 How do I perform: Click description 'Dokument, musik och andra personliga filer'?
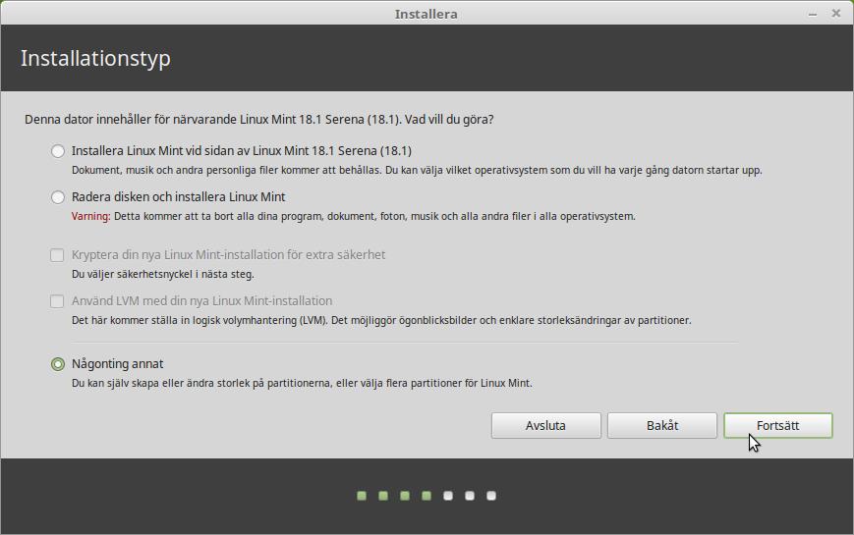click(x=417, y=171)
